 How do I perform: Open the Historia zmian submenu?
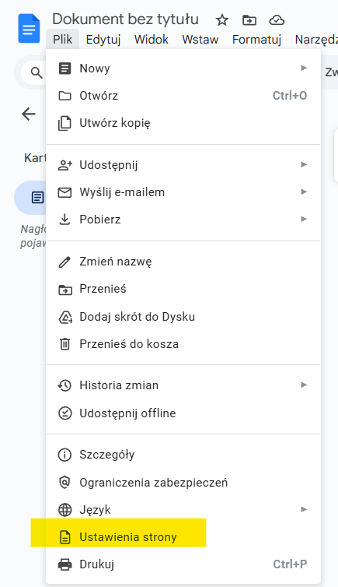(x=183, y=385)
